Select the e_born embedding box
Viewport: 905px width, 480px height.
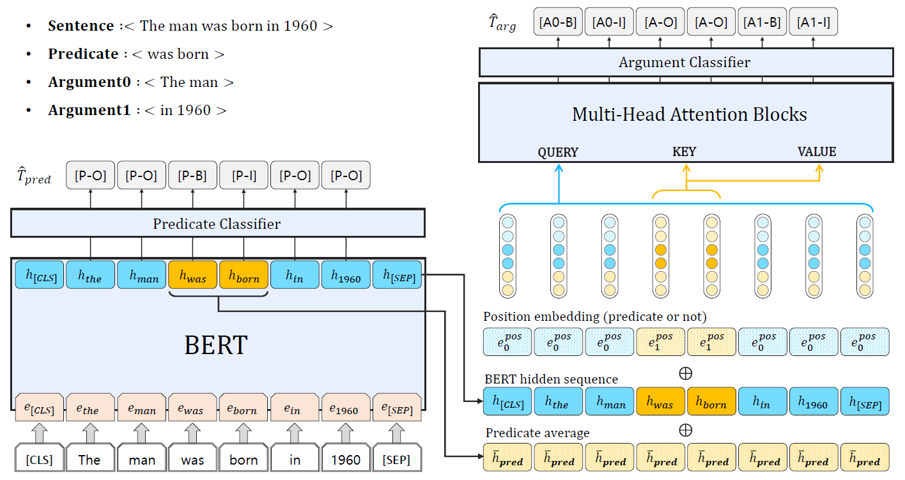click(x=244, y=408)
